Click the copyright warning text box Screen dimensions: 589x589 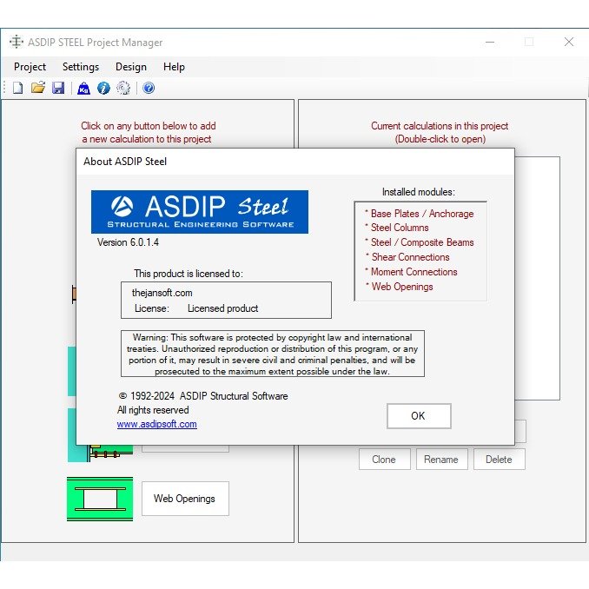tap(273, 354)
